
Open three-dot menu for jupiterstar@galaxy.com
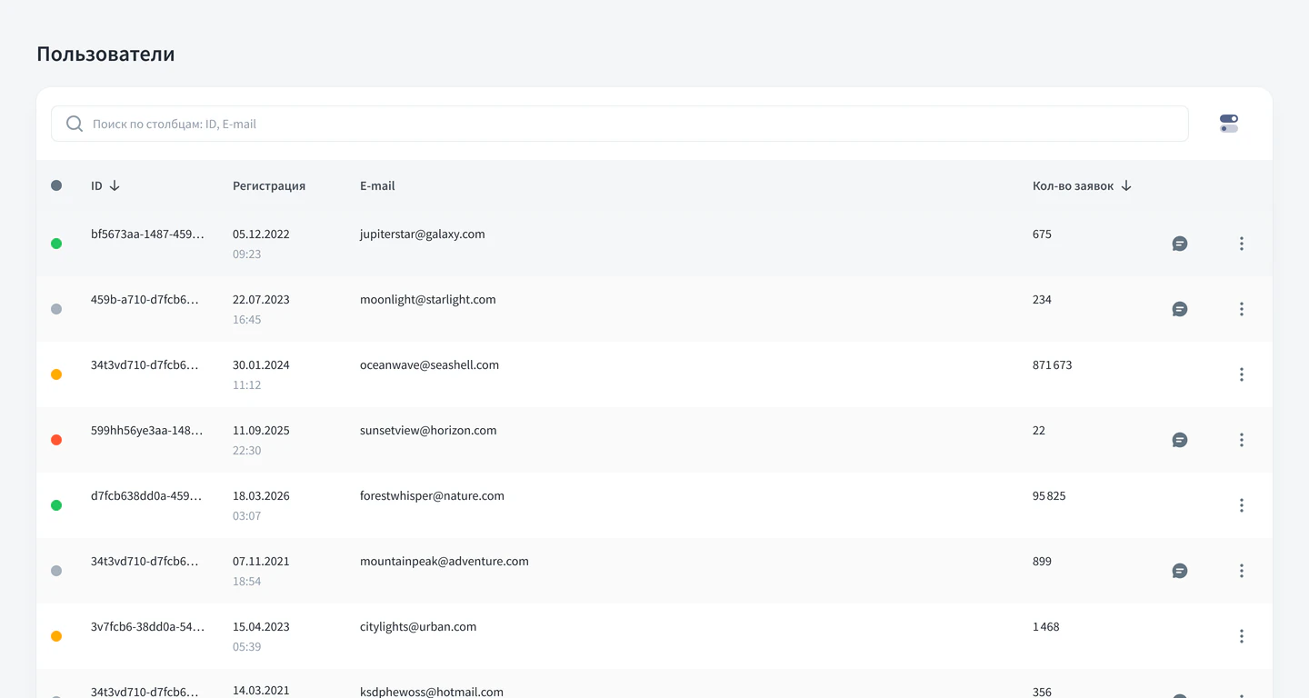[1242, 244]
